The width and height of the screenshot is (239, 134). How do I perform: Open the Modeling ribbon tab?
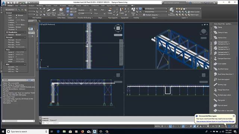[x=40, y=6]
